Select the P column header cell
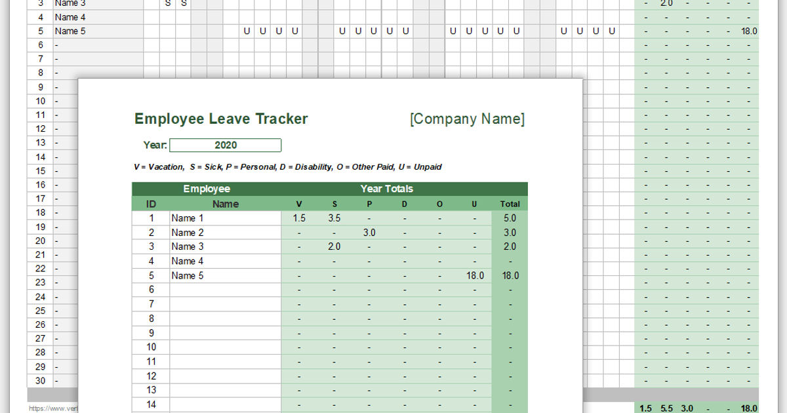The width and height of the screenshot is (787, 413). click(369, 204)
